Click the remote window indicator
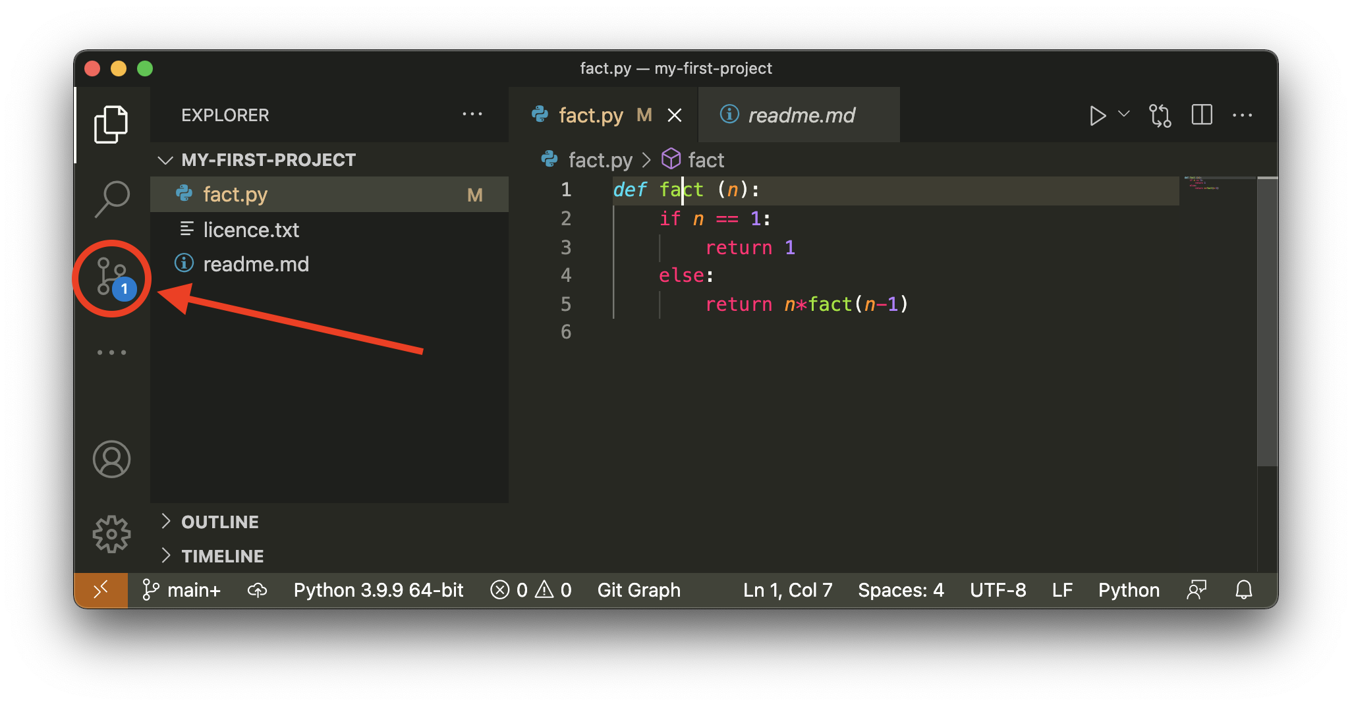 (101, 590)
